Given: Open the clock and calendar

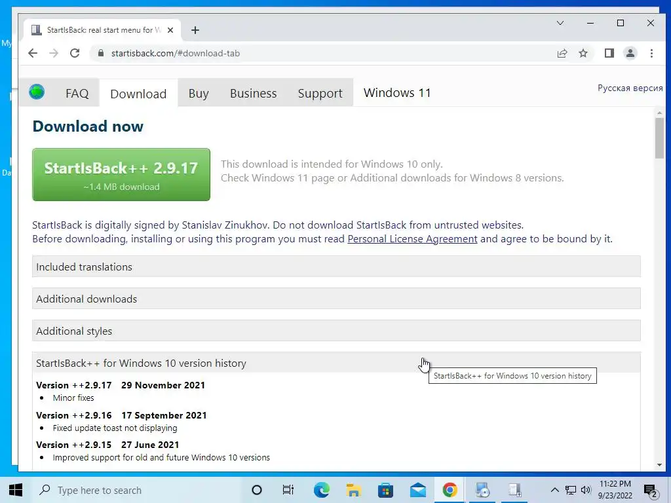Looking at the screenshot, I should 615,490.
